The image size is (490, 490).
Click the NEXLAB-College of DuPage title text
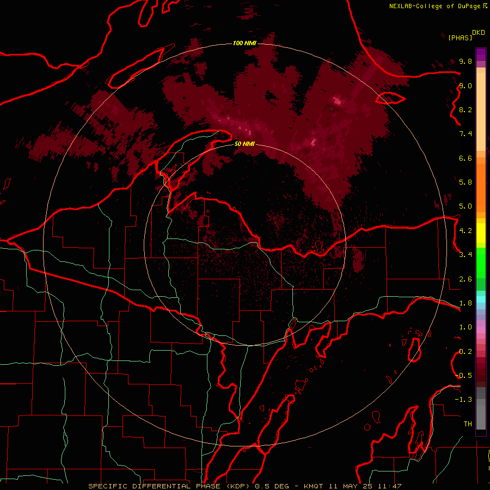(434, 6)
